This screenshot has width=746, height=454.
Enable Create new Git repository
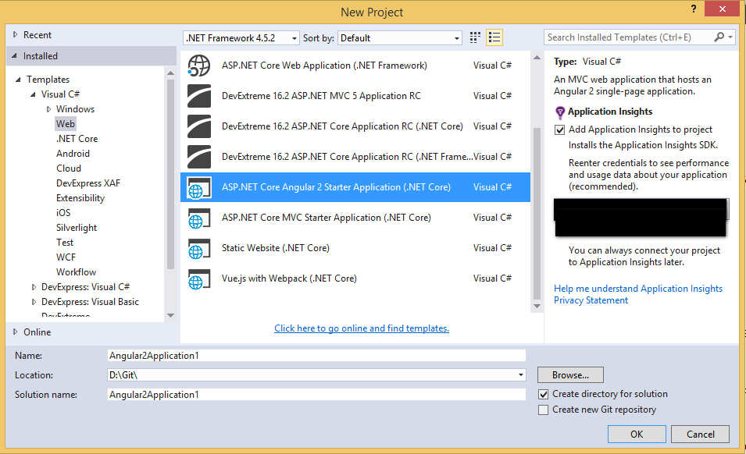click(x=544, y=410)
